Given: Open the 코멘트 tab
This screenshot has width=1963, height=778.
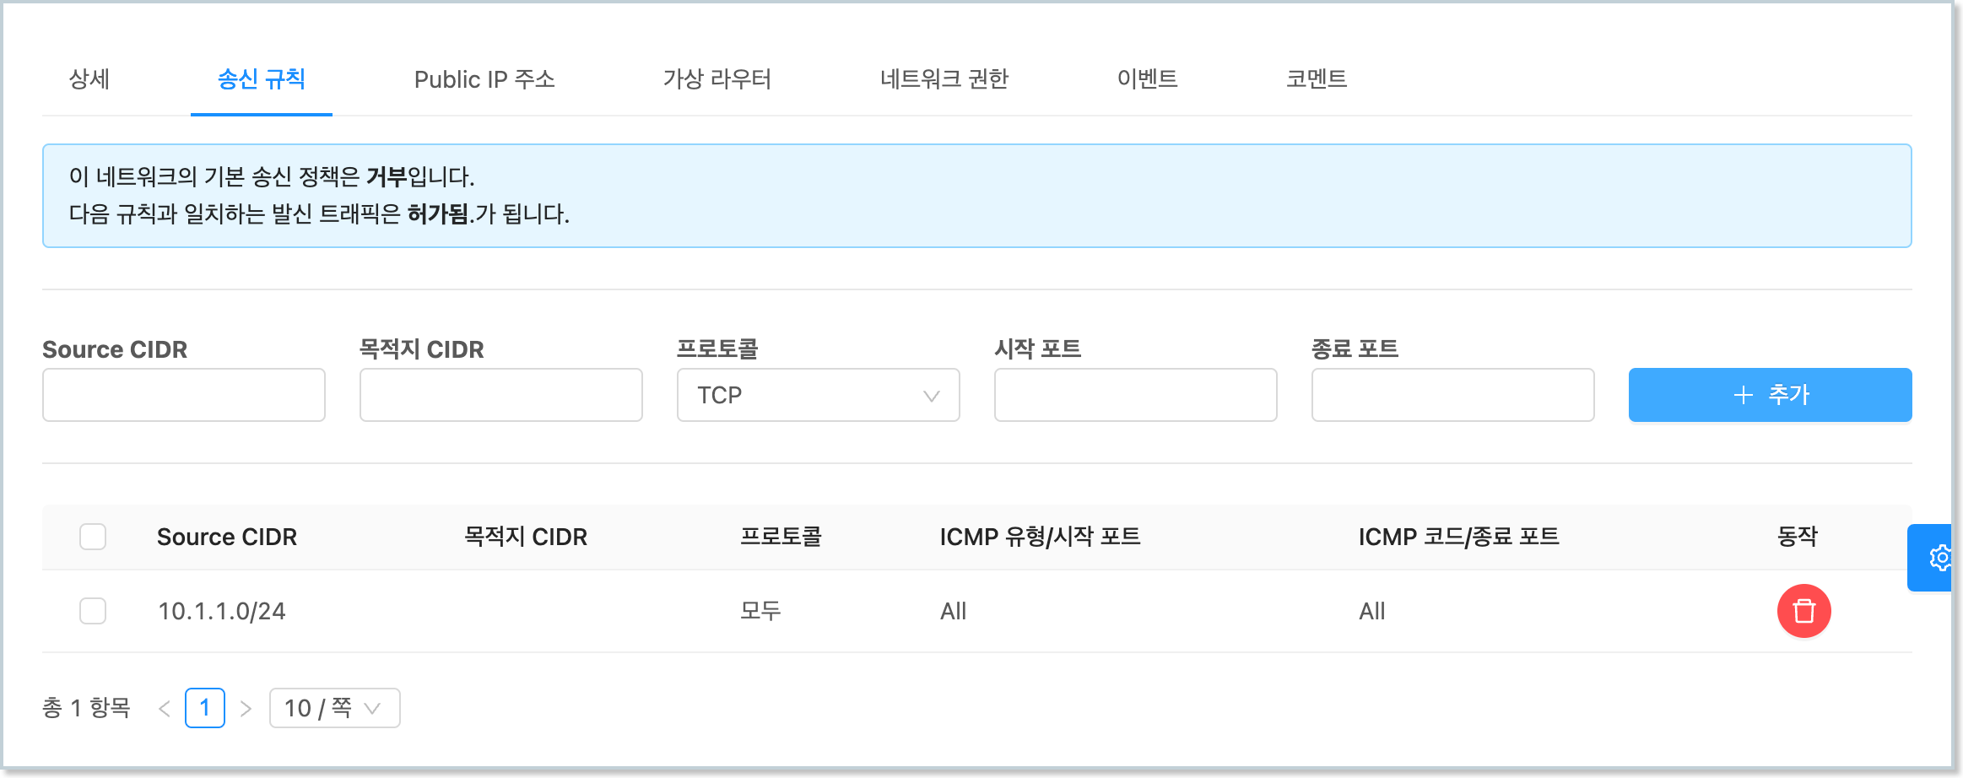Looking at the screenshot, I should (1316, 79).
